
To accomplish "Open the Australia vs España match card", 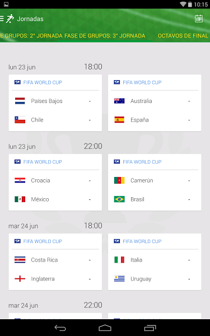I will pos(155,103).
